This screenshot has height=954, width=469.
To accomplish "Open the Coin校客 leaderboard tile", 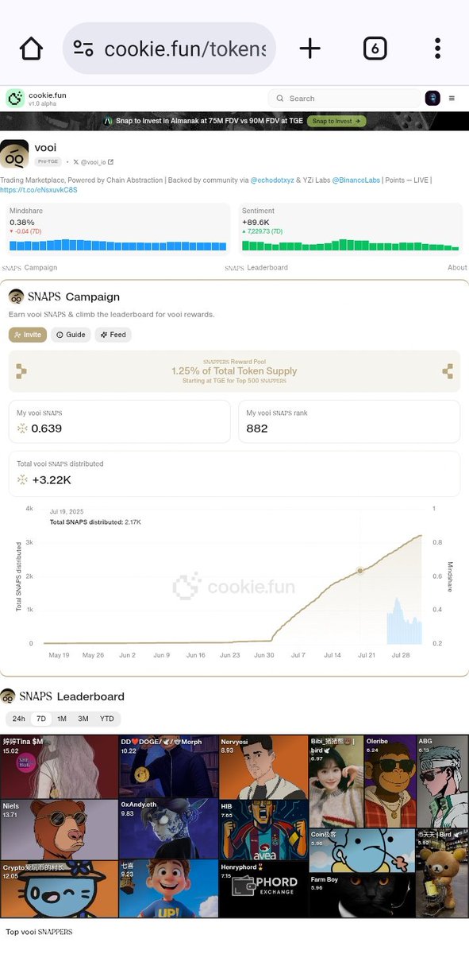I will [x=362, y=851].
